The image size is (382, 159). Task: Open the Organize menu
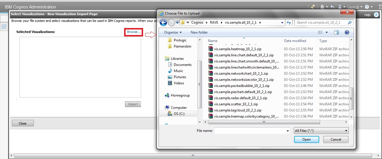pos(173,32)
